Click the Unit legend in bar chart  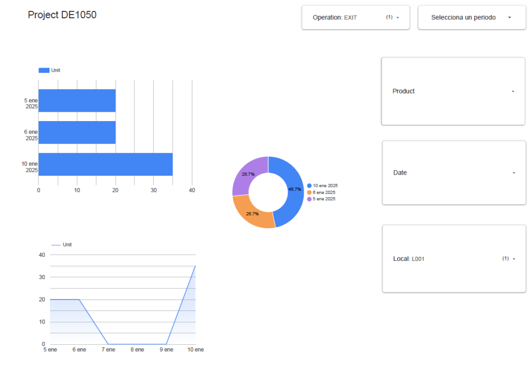tap(49, 70)
